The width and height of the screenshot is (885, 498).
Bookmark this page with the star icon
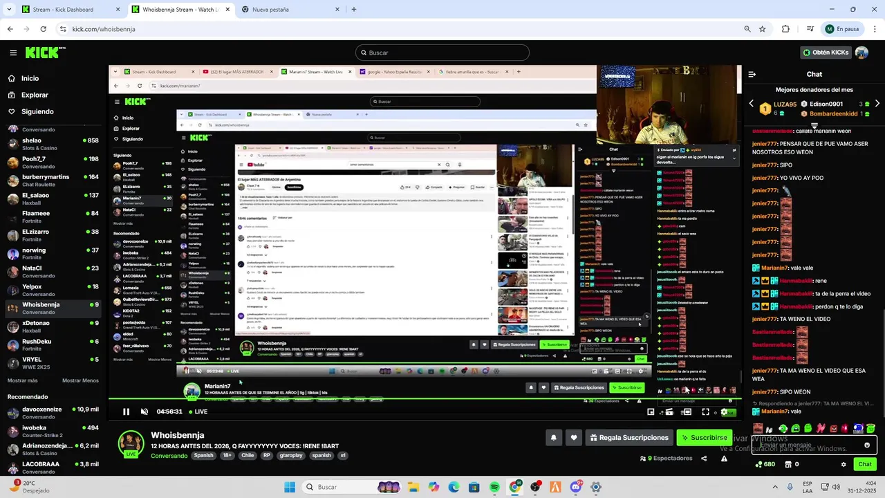coord(762,29)
